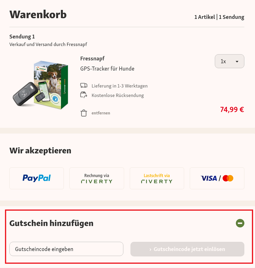Click the dropdown arrow beside the quantity selector
The width and height of the screenshot is (255, 268).
point(237,61)
